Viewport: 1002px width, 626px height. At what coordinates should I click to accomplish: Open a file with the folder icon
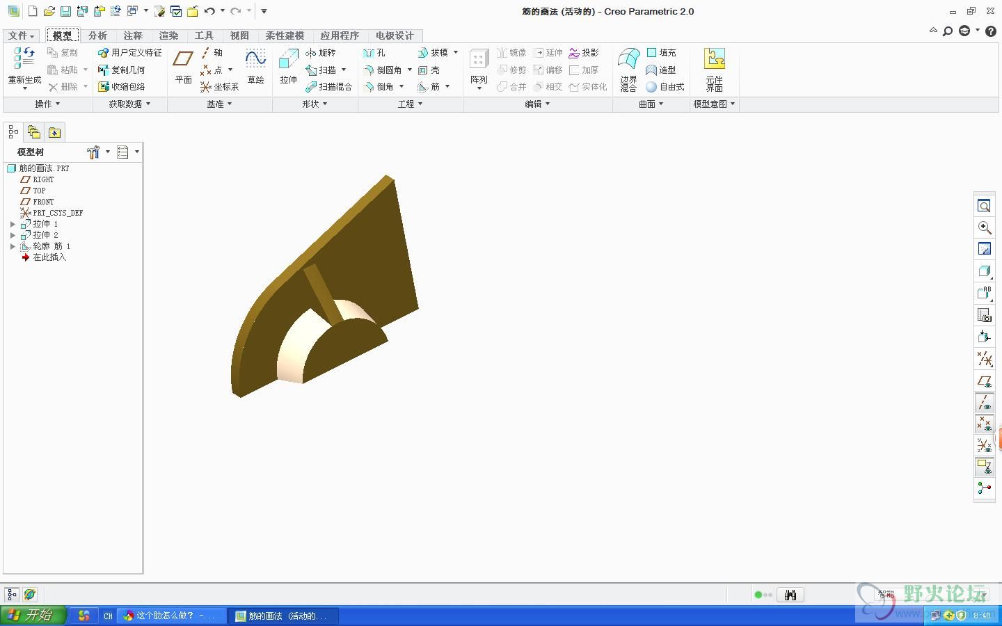tap(49, 11)
